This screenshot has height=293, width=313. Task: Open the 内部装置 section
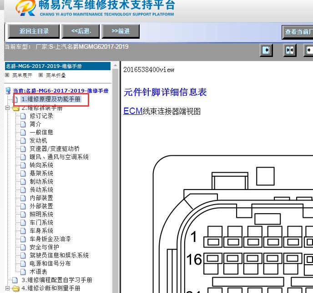(x=41, y=198)
